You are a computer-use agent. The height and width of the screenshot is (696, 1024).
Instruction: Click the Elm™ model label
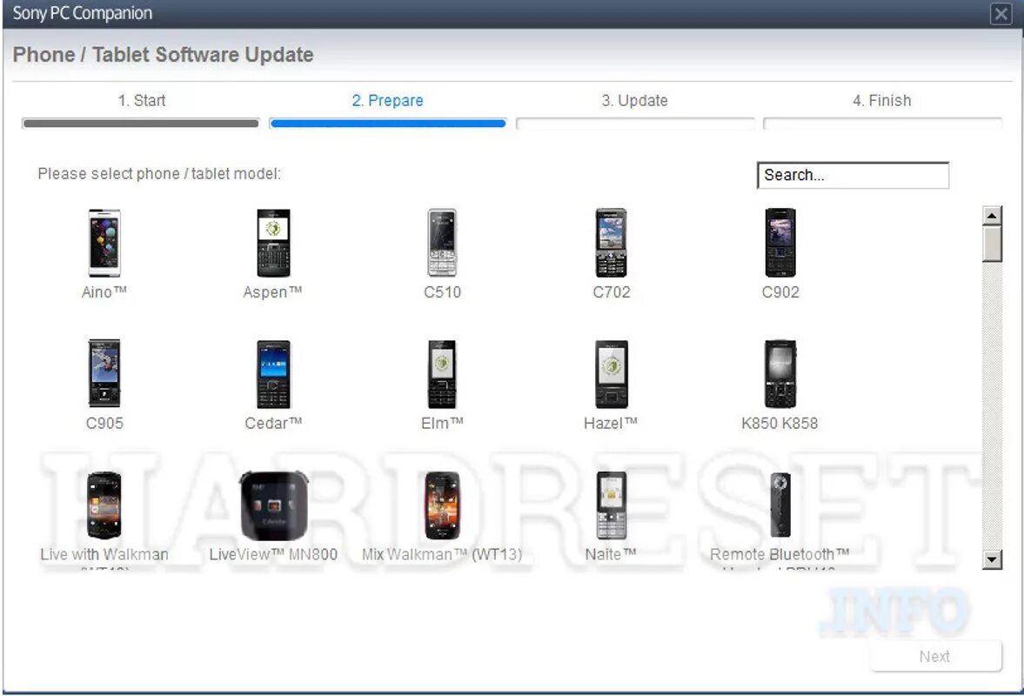click(x=442, y=423)
